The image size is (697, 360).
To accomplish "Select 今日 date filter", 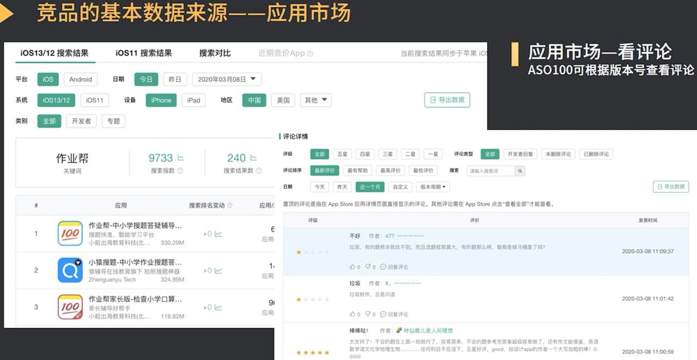I will (146, 80).
